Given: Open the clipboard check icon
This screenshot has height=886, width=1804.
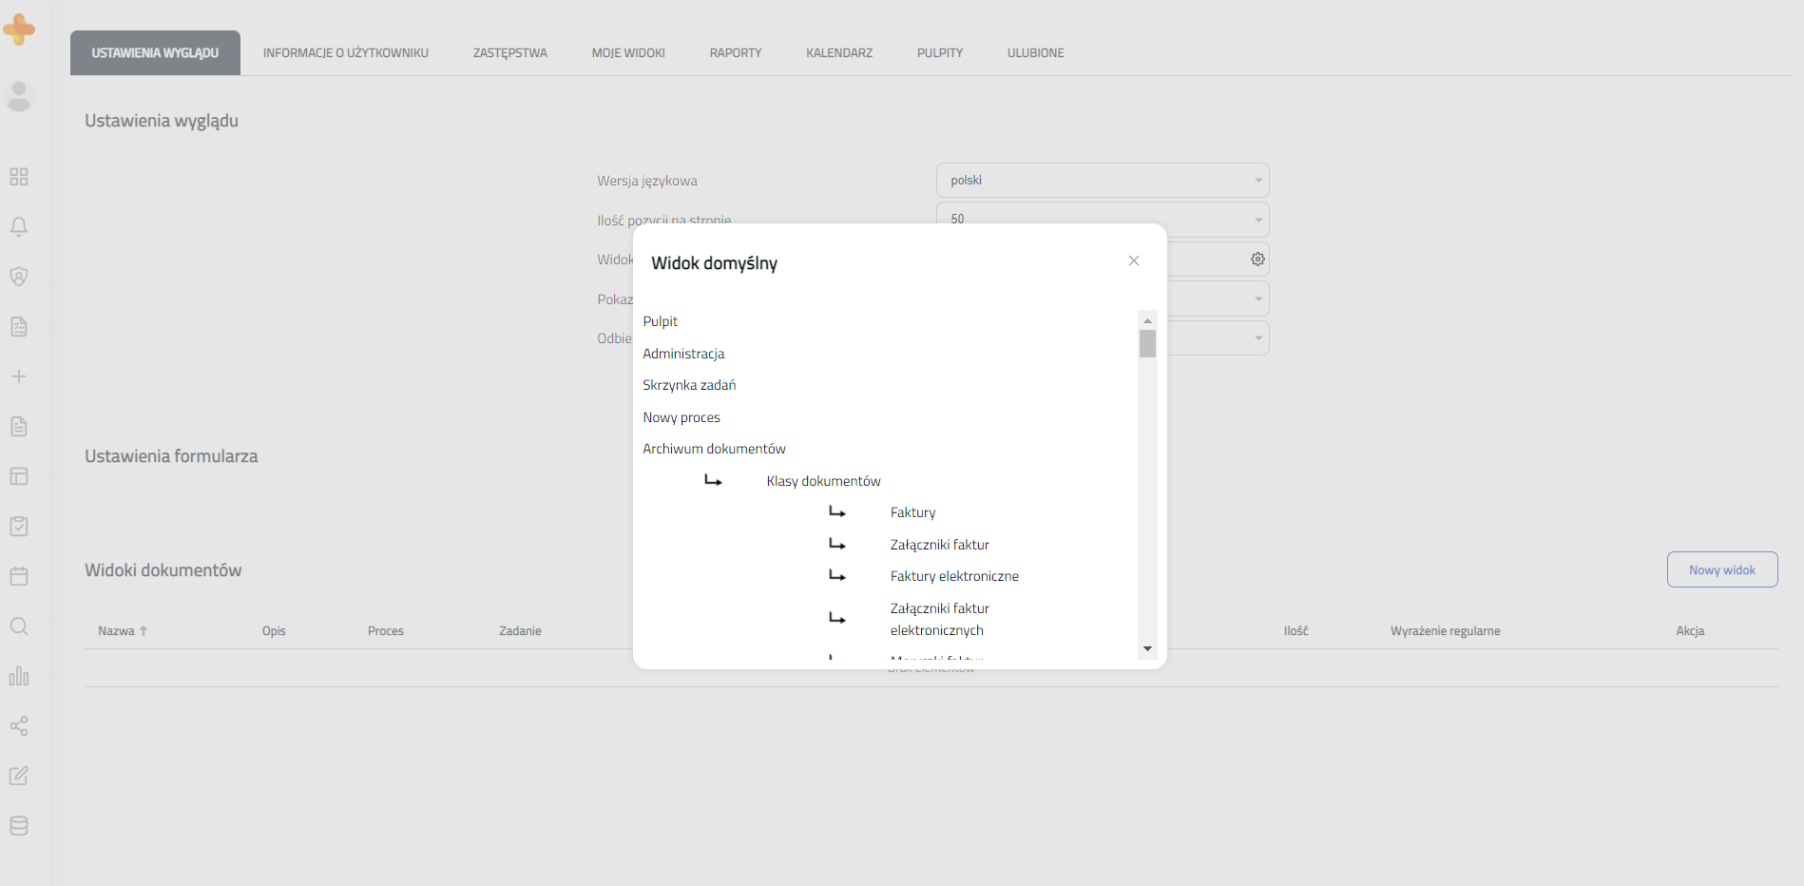Looking at the screenshot, I should coord(19,526).
